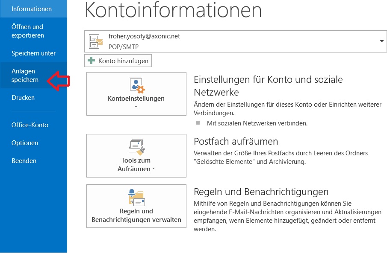Expand the Tools zum Aufräumen dropdown arrow

(154, 169)
